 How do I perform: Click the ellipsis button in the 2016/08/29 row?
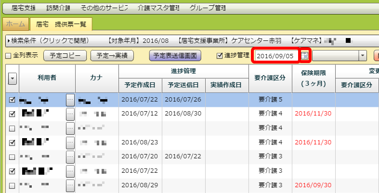[70, 185]
